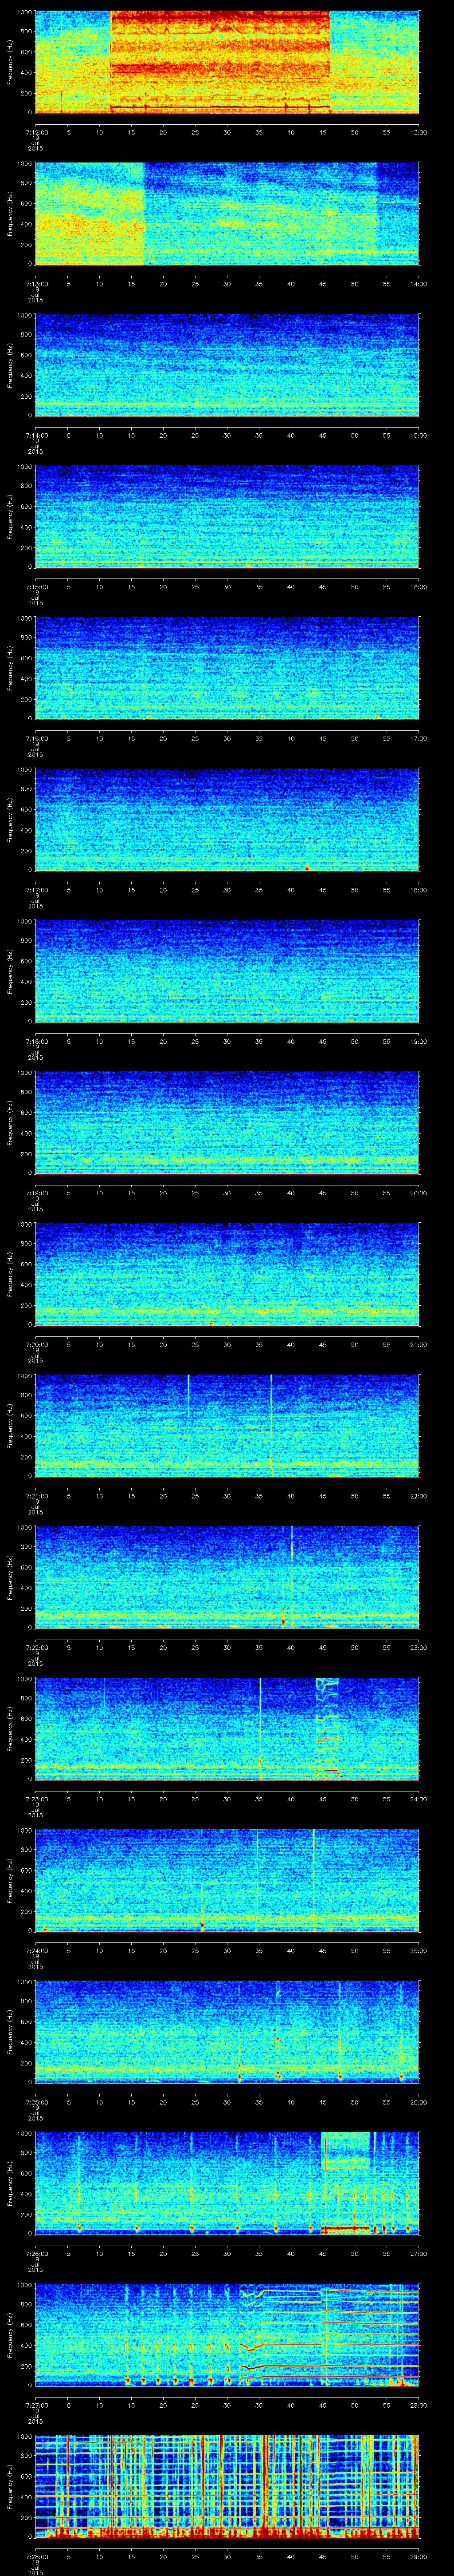
Task: Click the '24:00' end time label
Action: coord(418,1799)
